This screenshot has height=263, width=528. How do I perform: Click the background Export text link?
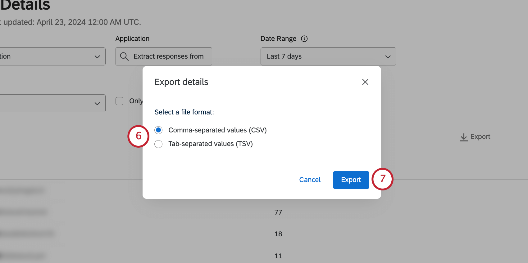[480, 137]
